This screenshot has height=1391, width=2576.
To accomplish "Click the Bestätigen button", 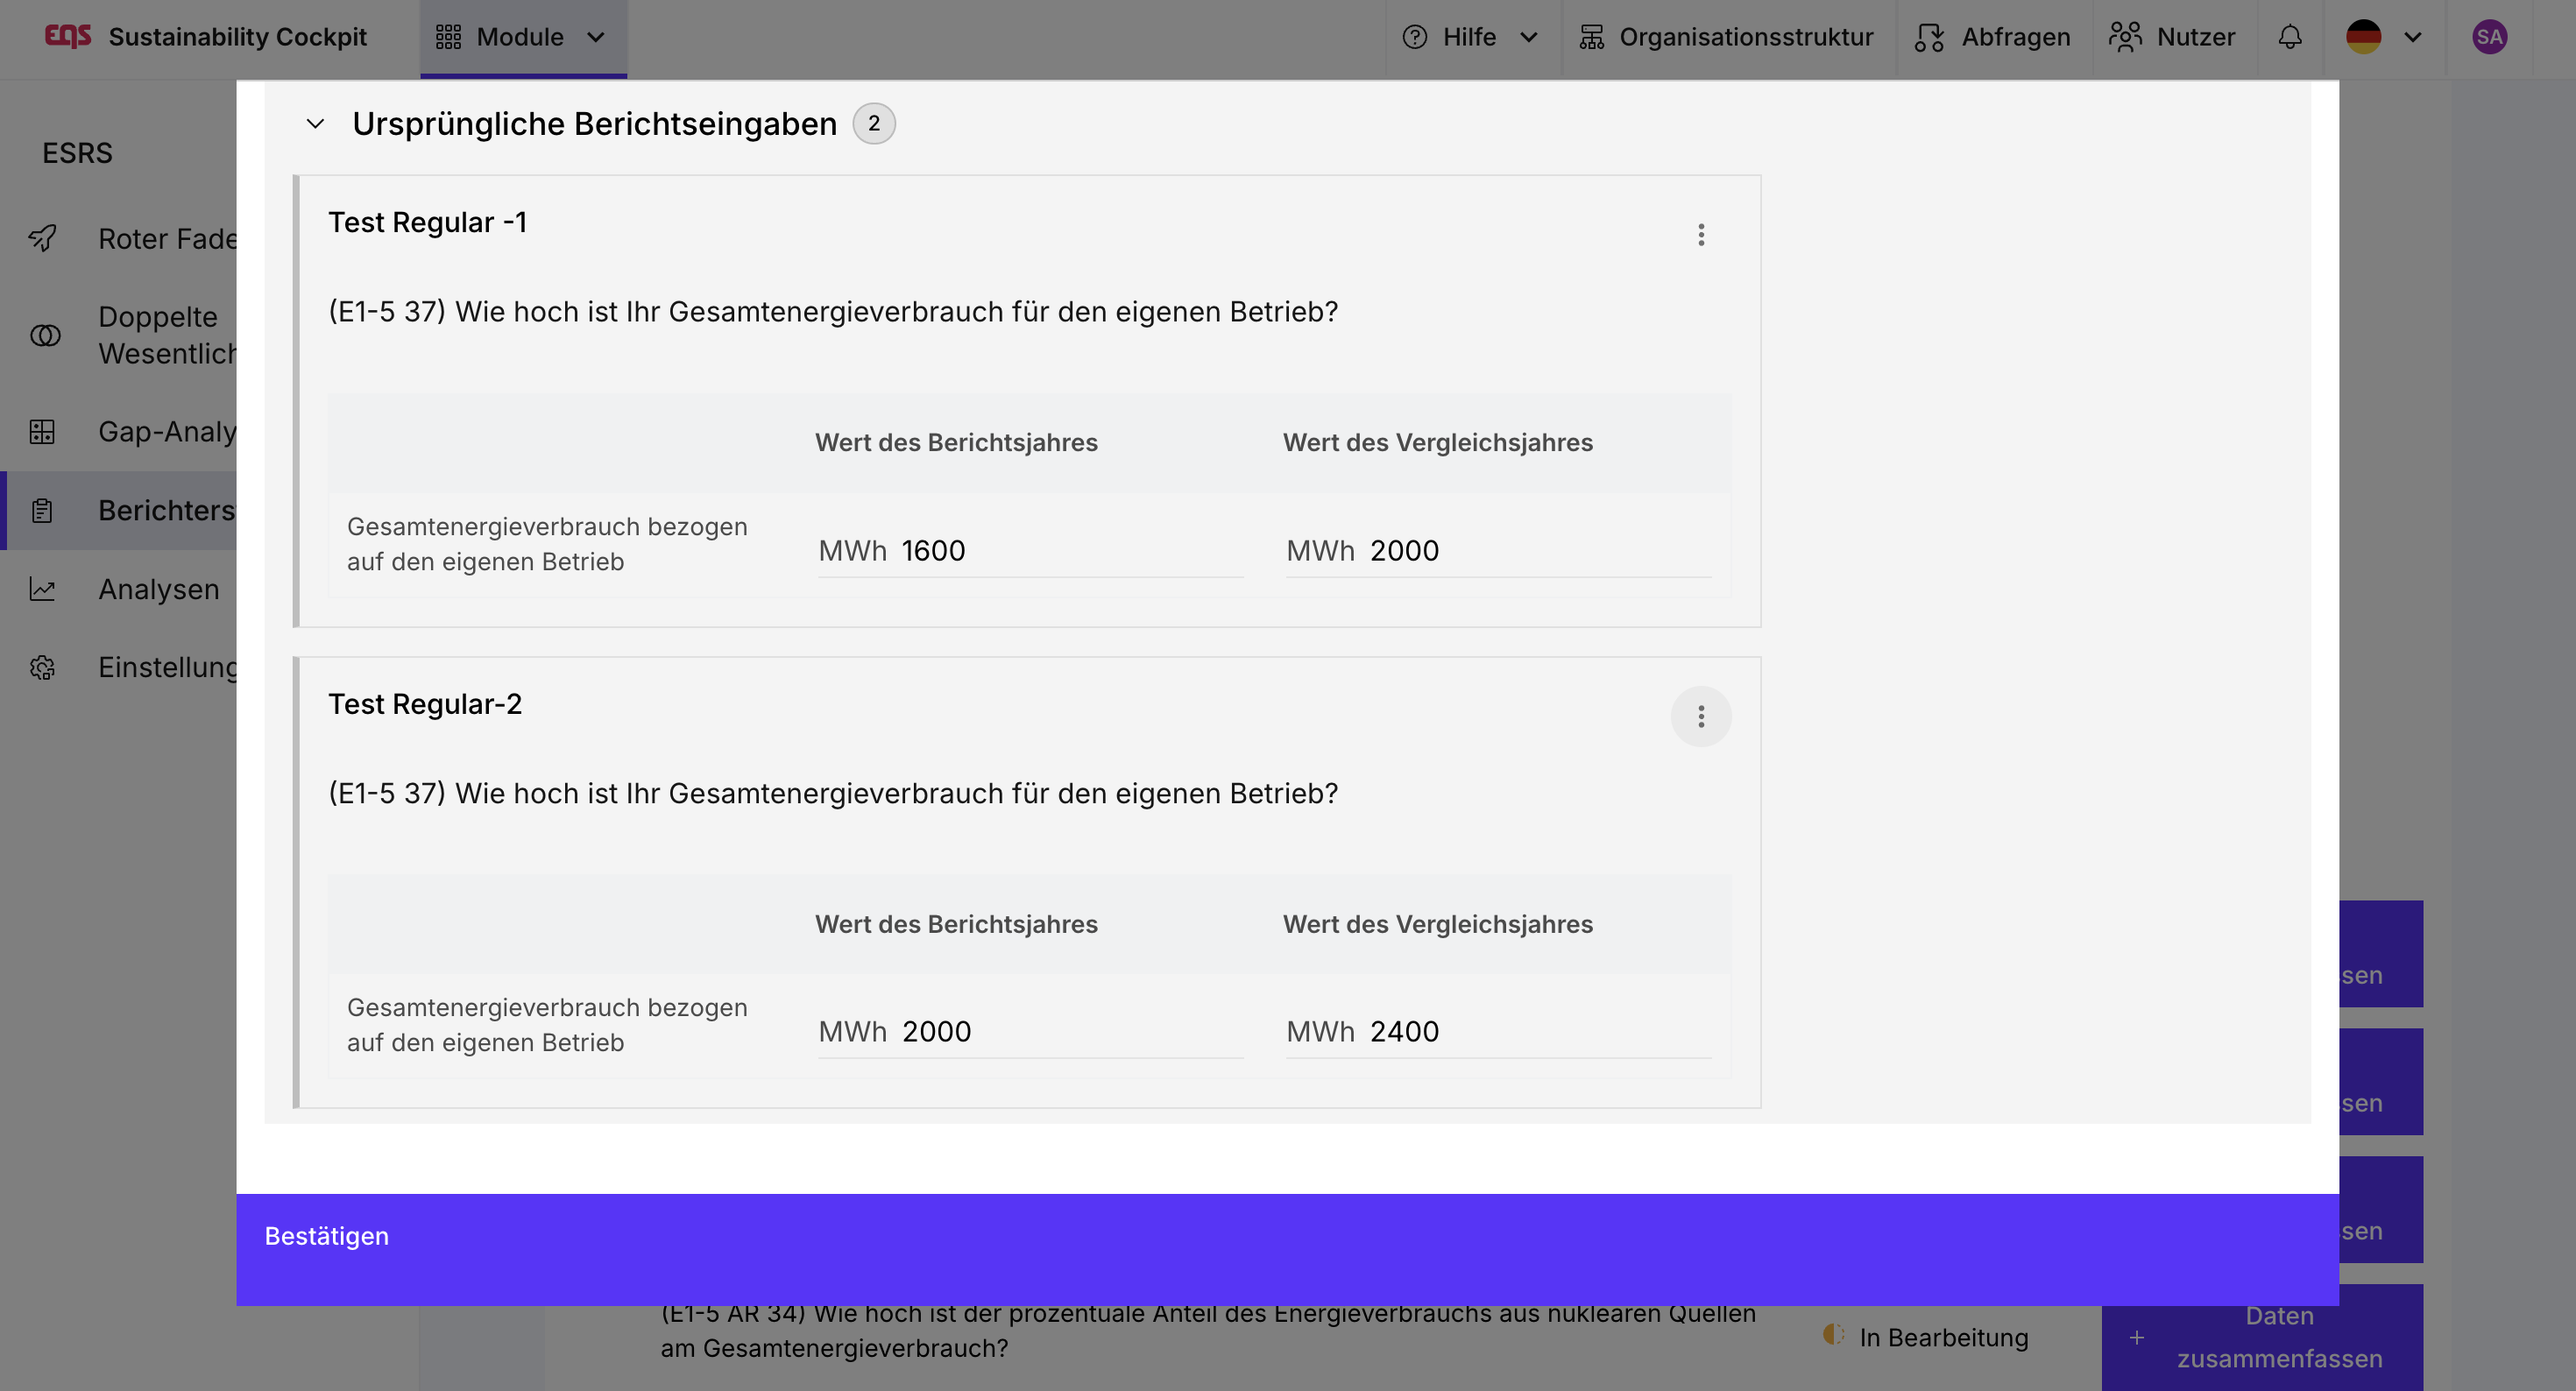I will coord(326,1236).
